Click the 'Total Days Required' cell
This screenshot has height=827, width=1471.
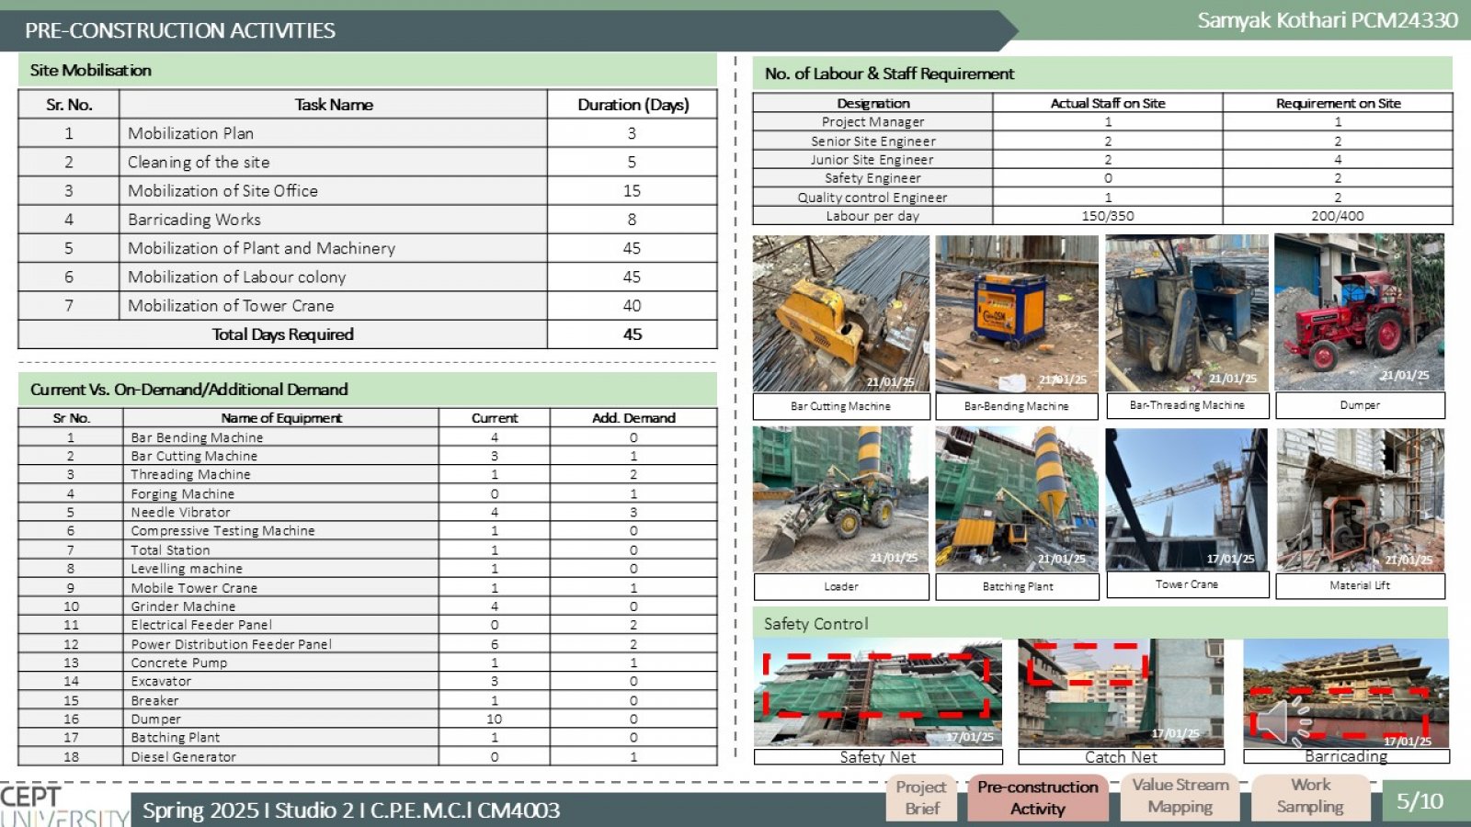click(x=282, y=334)
